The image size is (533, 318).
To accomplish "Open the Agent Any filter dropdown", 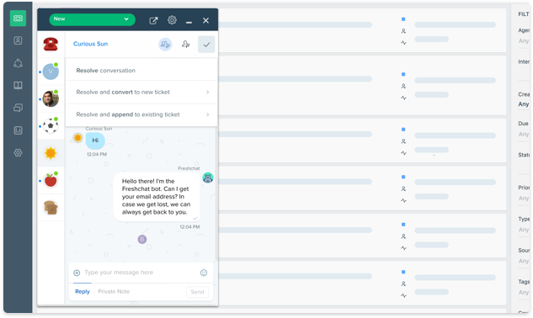I will pos(524,41).
